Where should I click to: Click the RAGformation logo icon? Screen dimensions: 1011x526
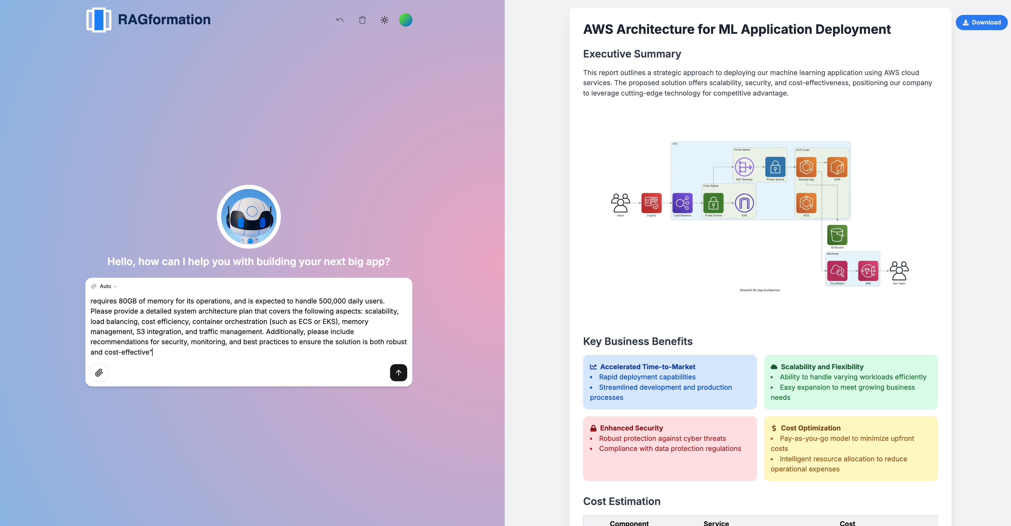pos(99,20)
